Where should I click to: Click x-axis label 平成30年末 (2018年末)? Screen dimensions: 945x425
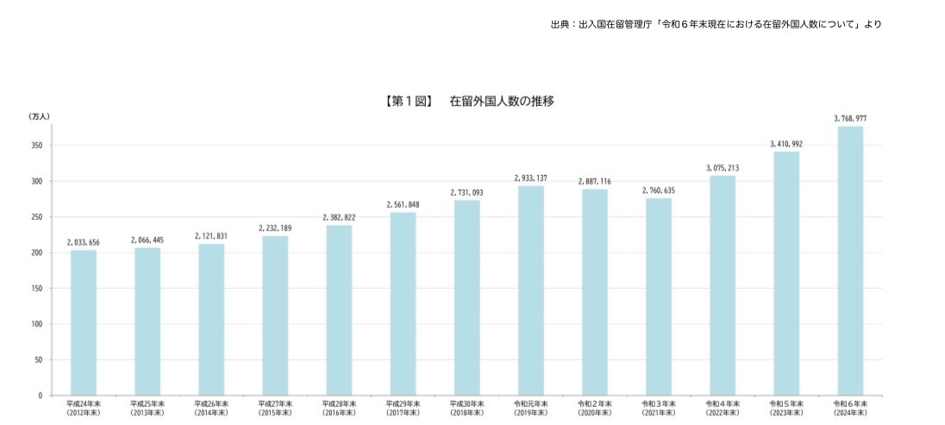point(466,408)
